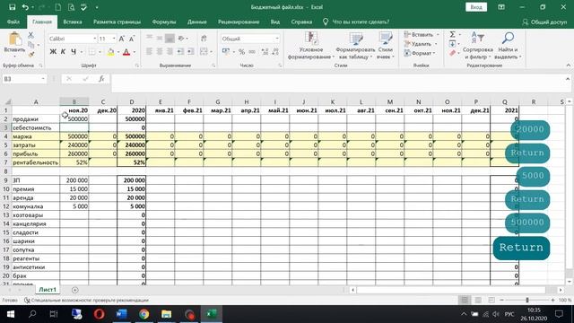
Task: Click the AutoSum sigma icon
Action: click(x=452, y=34)
